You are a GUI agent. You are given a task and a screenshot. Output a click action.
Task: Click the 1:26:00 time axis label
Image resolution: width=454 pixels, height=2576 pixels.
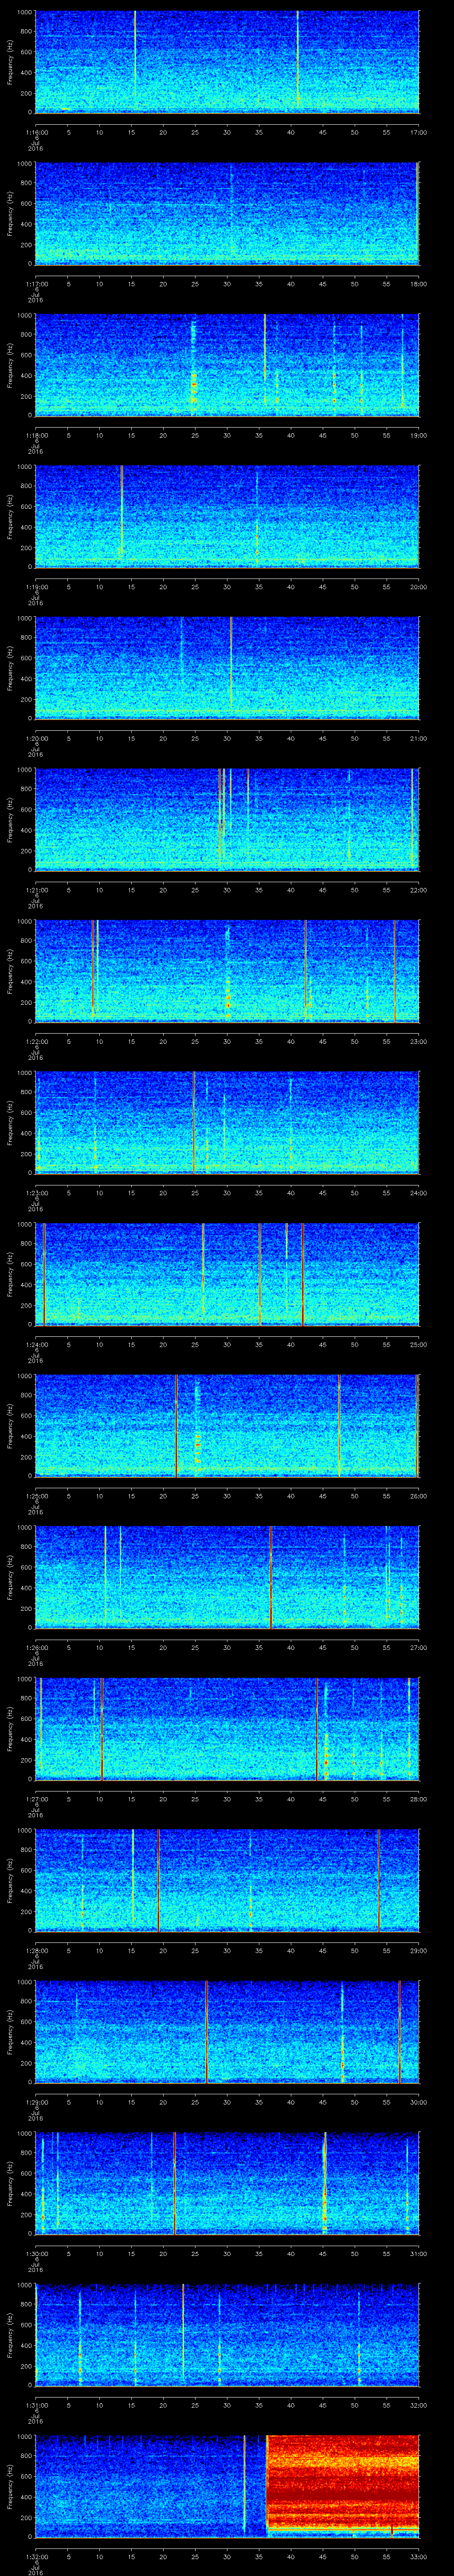click(36, 1647)
